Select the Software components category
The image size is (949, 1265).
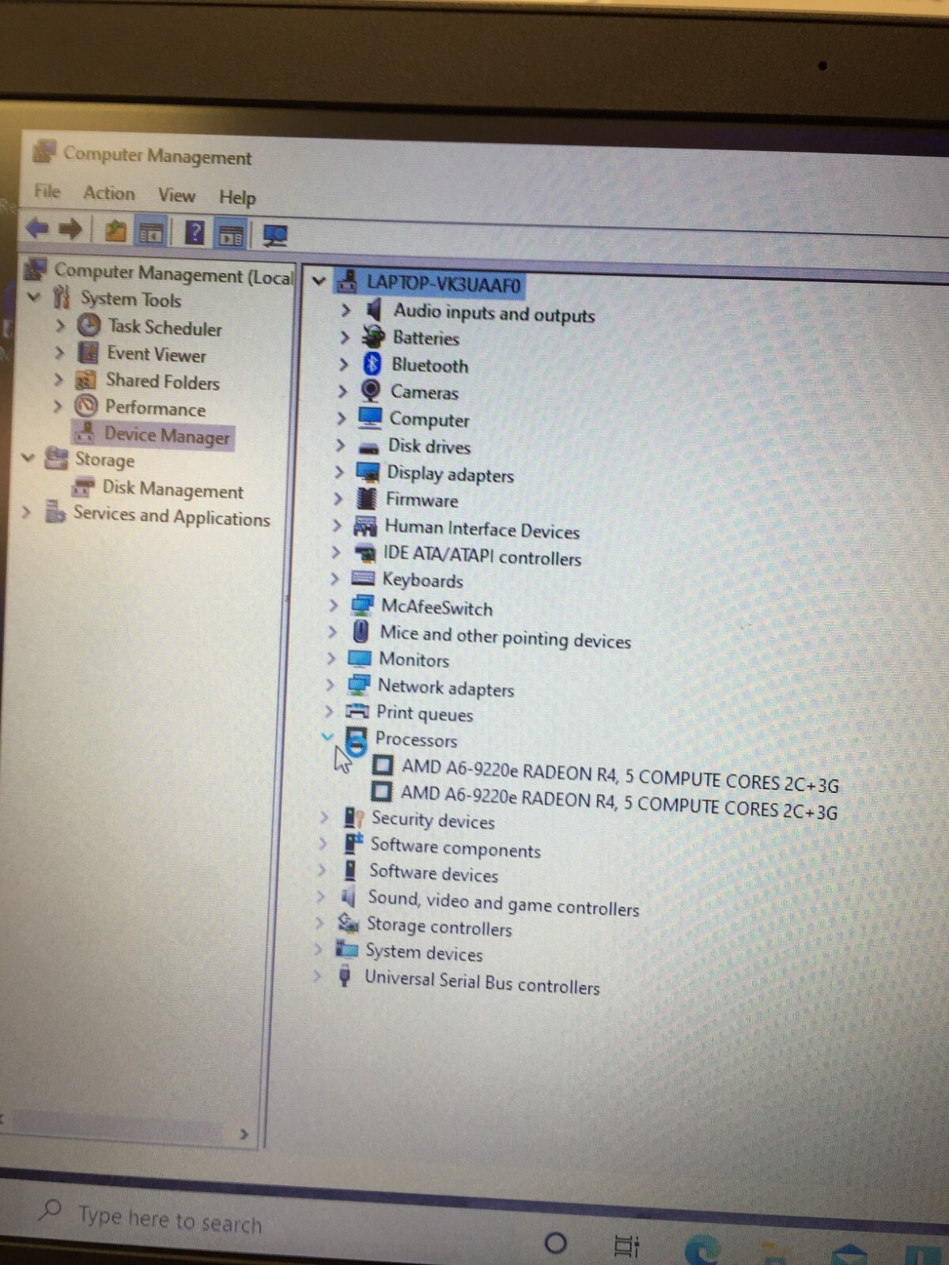point(456,848)
